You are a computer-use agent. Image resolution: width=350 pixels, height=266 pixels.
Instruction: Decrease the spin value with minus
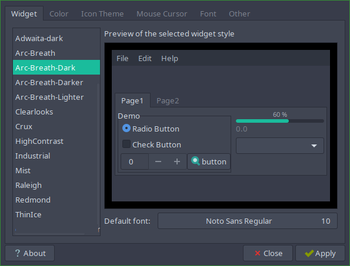[158, 161]
